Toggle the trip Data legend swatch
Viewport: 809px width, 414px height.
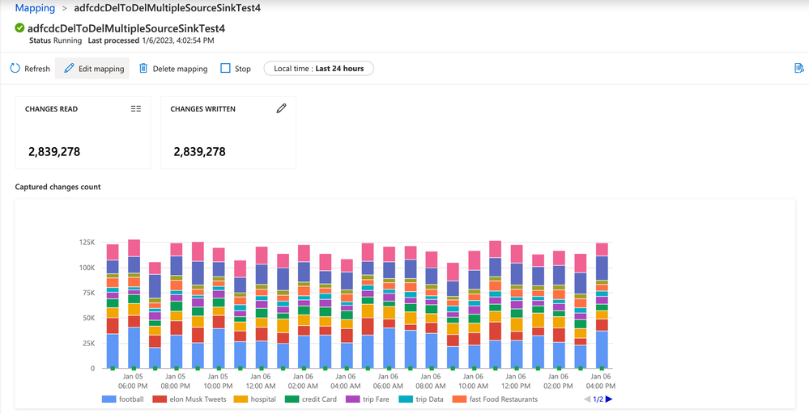(x=406, y=399)
